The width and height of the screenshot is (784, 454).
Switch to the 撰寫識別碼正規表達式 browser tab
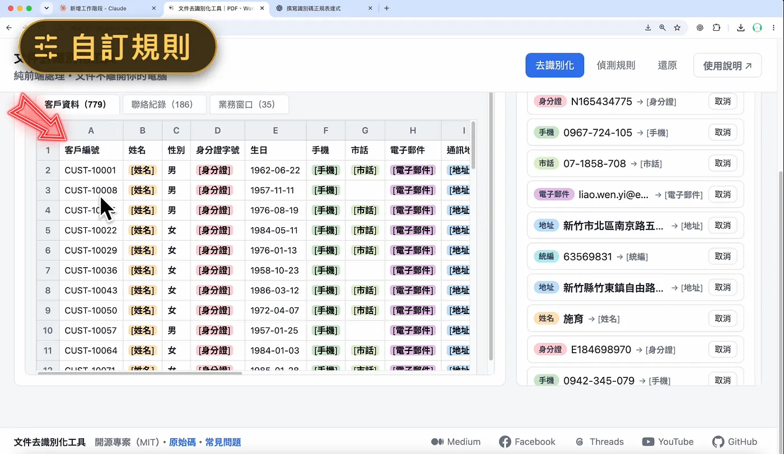pyautogui.click(x=324, y=8)
